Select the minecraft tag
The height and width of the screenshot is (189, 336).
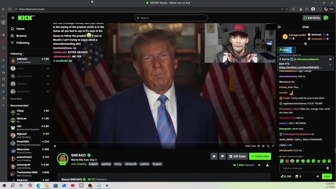click(x=131, y=164)
